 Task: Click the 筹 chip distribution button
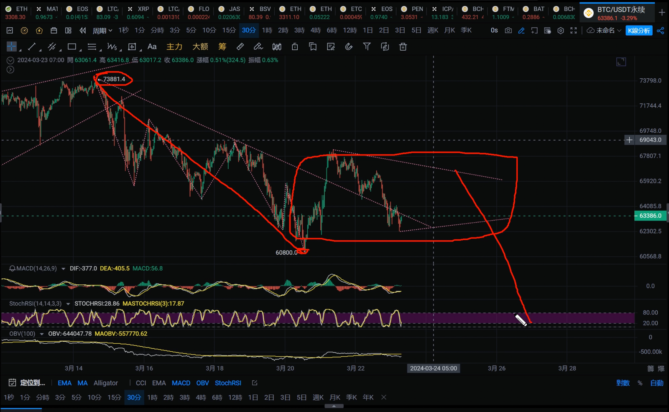[x=222, y=46]
